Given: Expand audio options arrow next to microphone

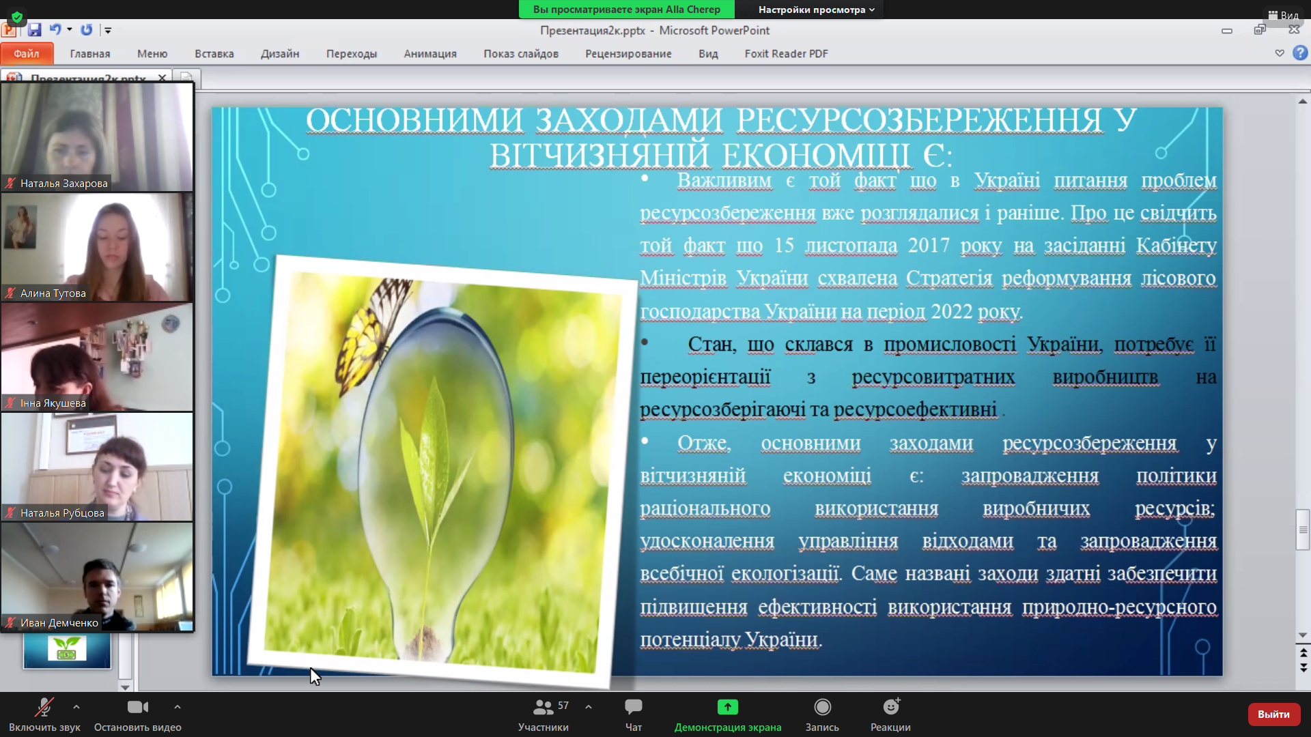Looking at the screenshot, I should [76, 707].
